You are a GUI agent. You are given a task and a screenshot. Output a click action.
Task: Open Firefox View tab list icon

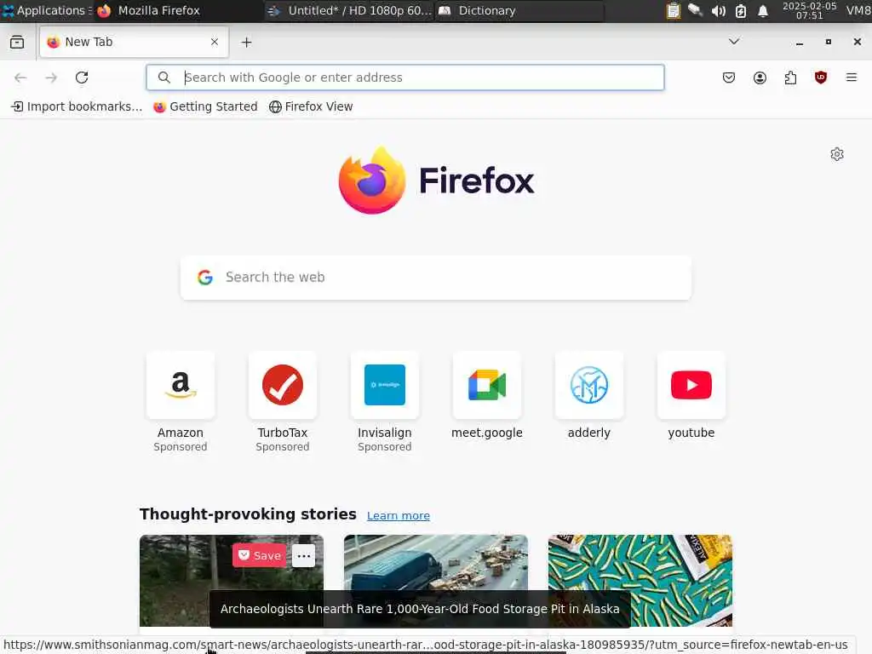pos(17,43)
